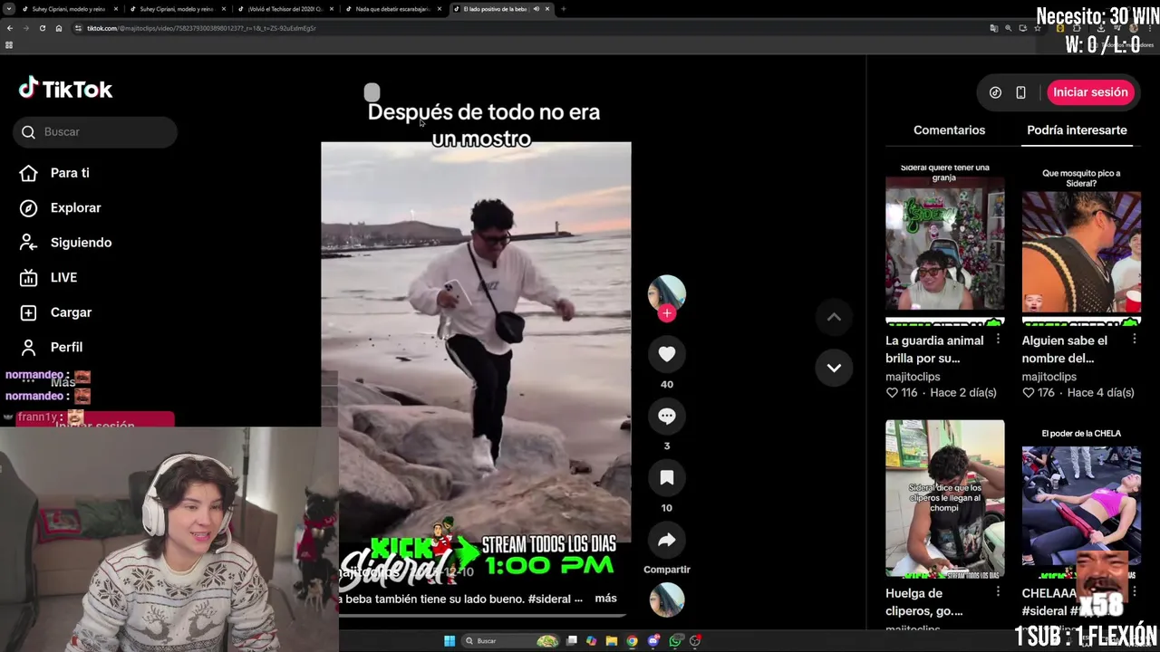Screen dimensions: 1160x652
Task: Click the browser back arrow
Action: click(x=9, y=28)
